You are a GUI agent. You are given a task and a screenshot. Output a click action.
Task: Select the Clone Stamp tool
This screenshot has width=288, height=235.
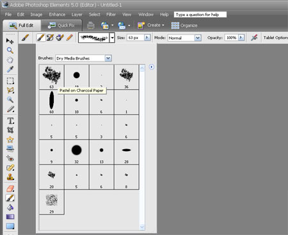10,177
